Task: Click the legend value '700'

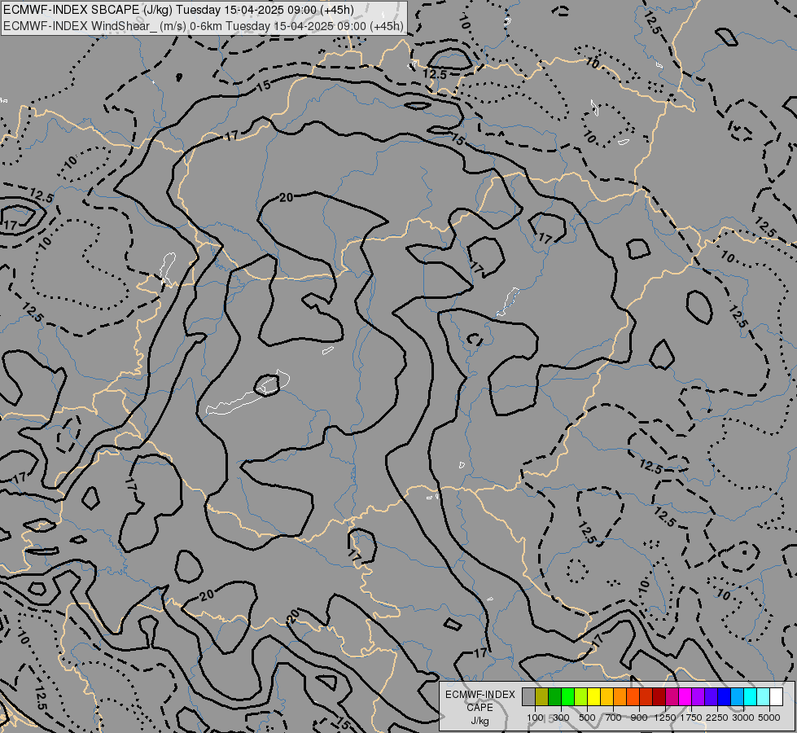Action: pos(614,718)
